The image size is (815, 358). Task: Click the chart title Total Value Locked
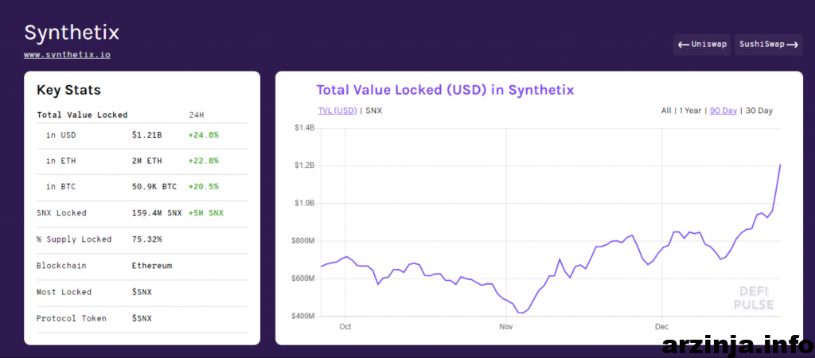coord(445,90)
